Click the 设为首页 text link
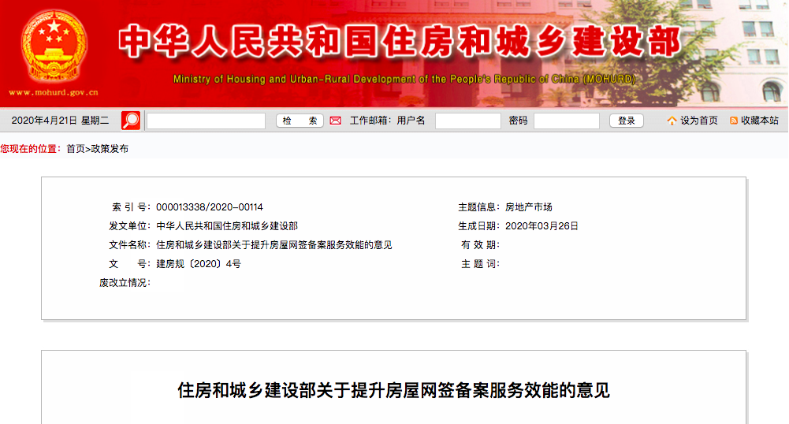The height and width of the screenshot is (424, 789). point(699,121)
